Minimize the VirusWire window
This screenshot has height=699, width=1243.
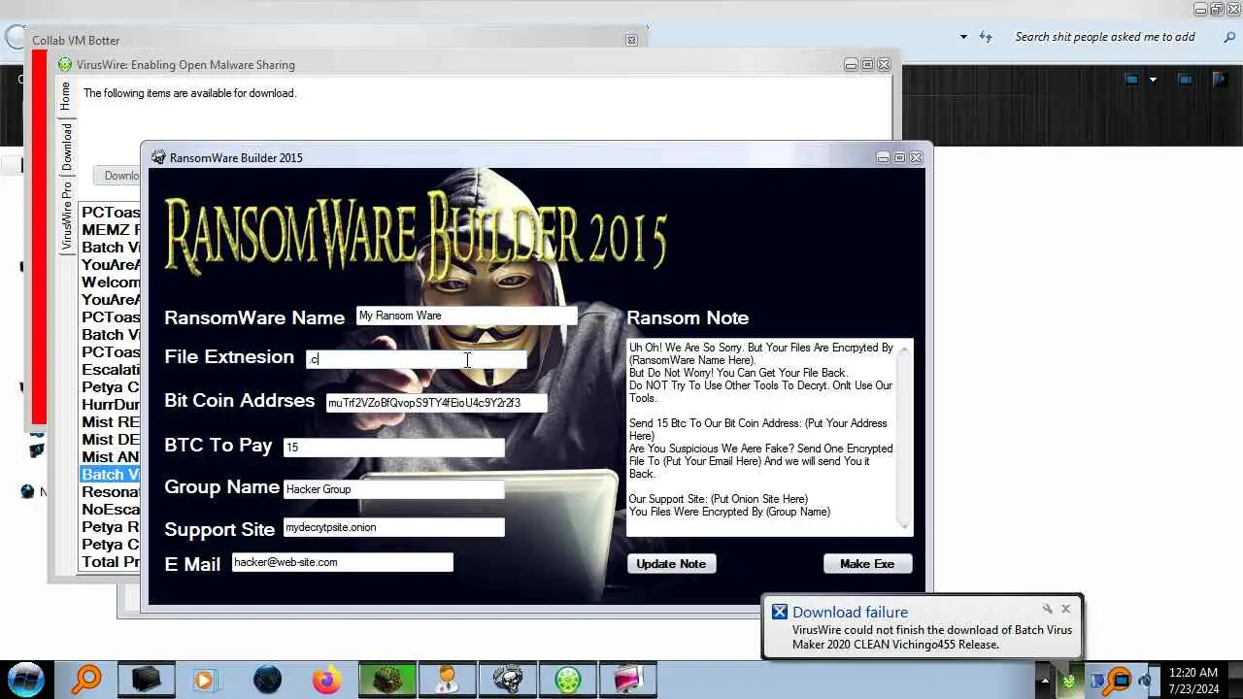(x=850, y=65)
